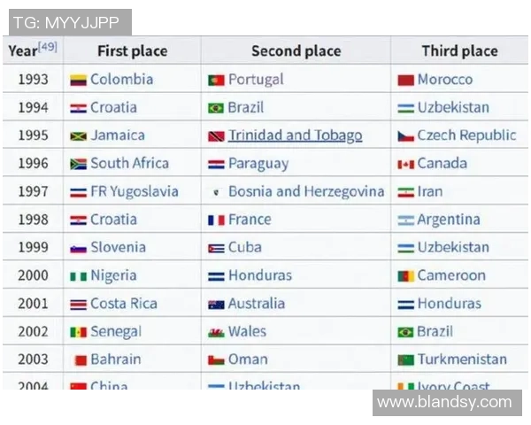This screenshot has height=425, width=531.
Task: Click the Canada flag icon
Action: tap(405, 164)
